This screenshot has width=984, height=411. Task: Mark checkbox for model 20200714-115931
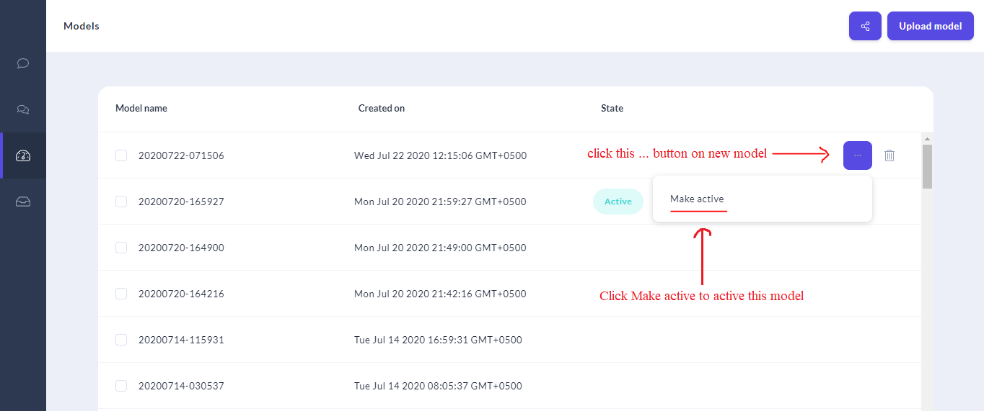tap(121, 340)
